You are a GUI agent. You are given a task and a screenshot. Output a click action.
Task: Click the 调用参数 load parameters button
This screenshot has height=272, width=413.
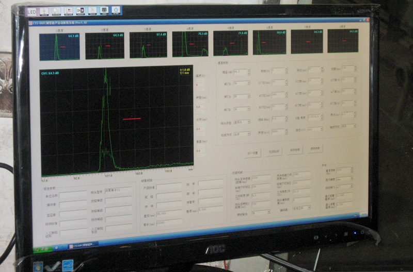point(315,149)
